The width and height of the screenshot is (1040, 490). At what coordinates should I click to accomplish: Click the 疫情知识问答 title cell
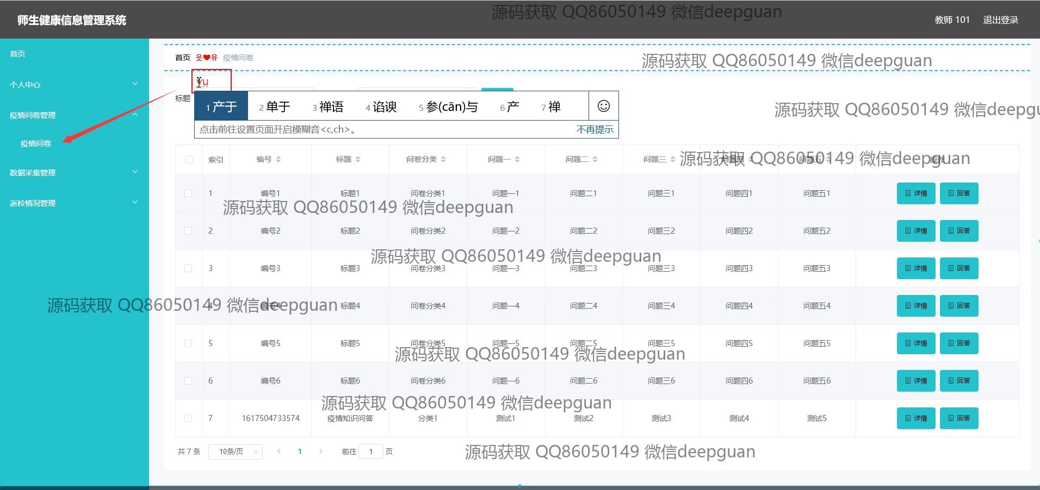350,418
